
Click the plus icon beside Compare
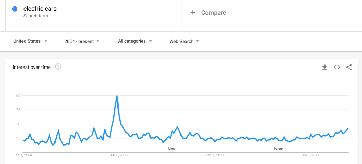click(193, 13)
